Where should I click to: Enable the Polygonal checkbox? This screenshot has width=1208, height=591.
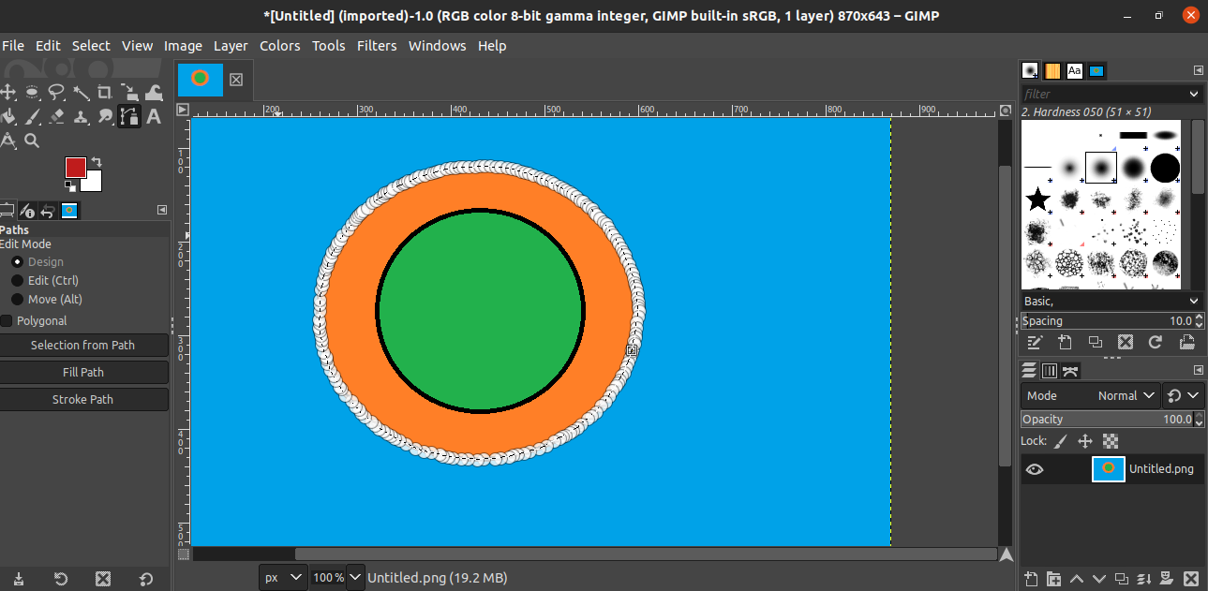coord(7,321)
